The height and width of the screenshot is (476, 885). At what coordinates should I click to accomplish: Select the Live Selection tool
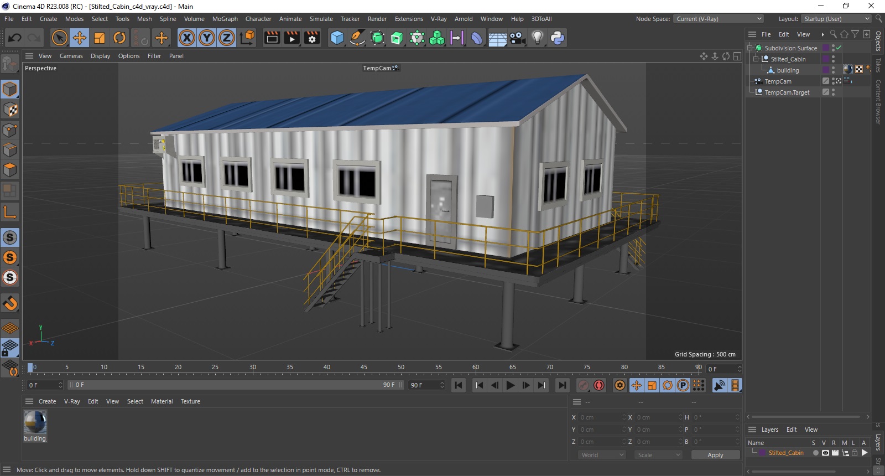click(59, 38)
